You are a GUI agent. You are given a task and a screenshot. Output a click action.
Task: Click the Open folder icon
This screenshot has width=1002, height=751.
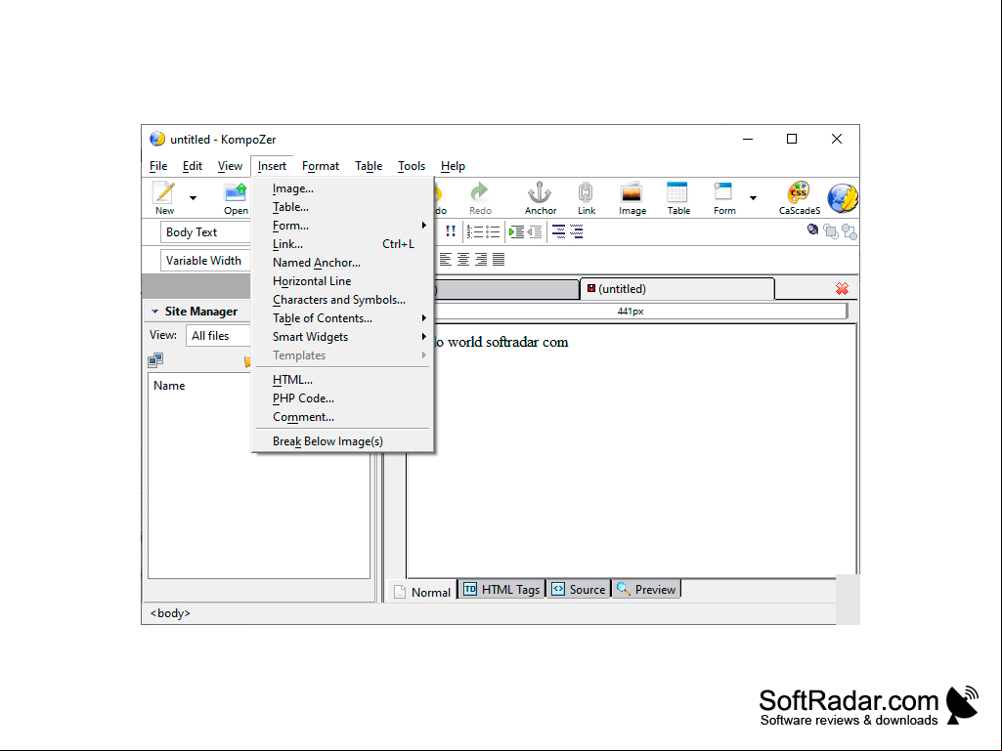(236, 192)
